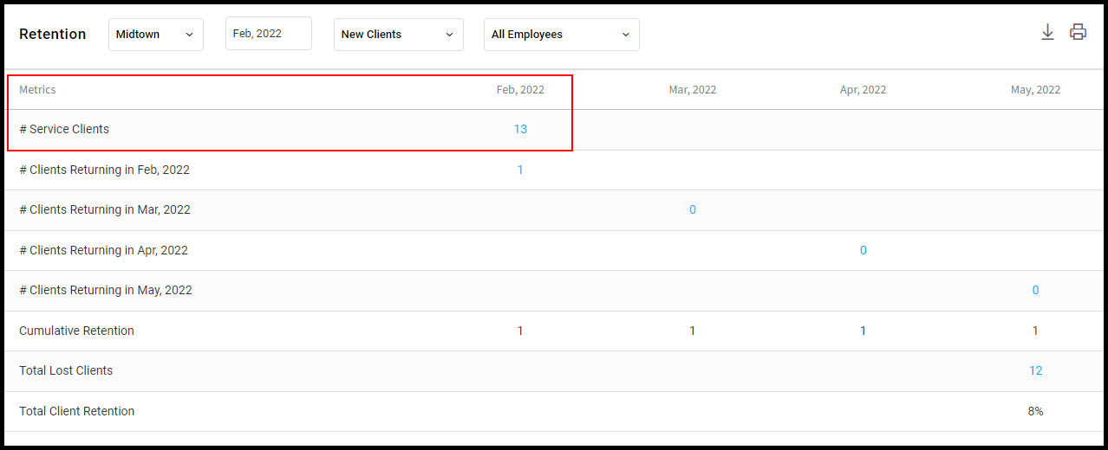Print the retention report
This screenshot has width=1108, height=450.
click(1078, 32)
